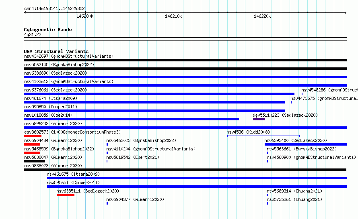Click the nsv4473675 gnomADStructural label
This screenshot has width=358, height=219.
tap(324, 98)
